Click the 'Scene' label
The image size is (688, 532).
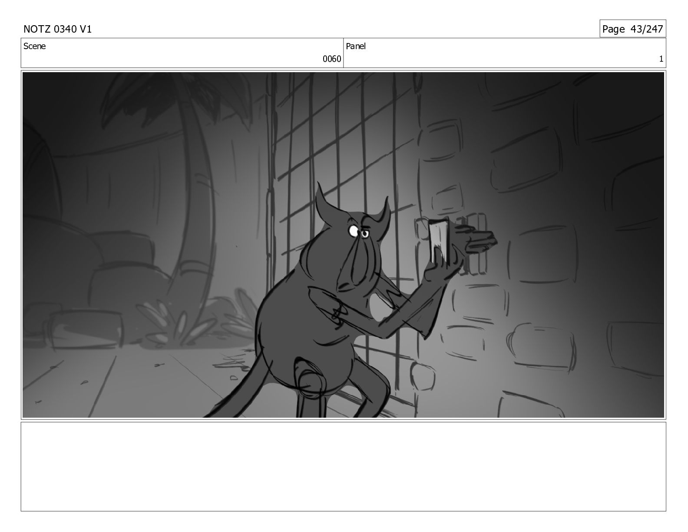point(34,46)
